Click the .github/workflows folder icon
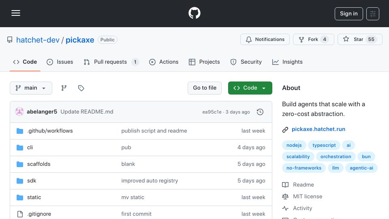The height and width of the screenshot is (219, 389). pyautogui.click(x=20, y=131)
